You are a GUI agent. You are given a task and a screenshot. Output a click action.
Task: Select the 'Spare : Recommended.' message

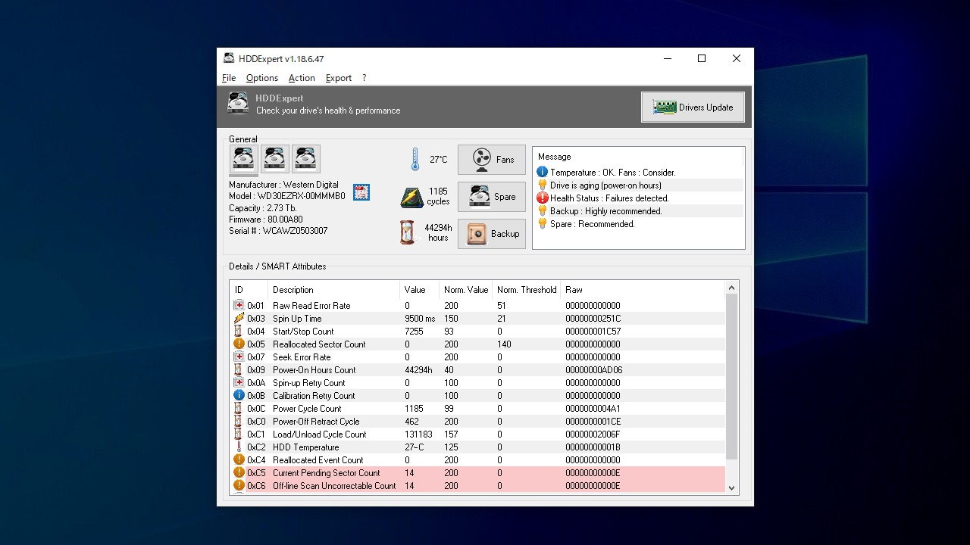coord(592,224)
